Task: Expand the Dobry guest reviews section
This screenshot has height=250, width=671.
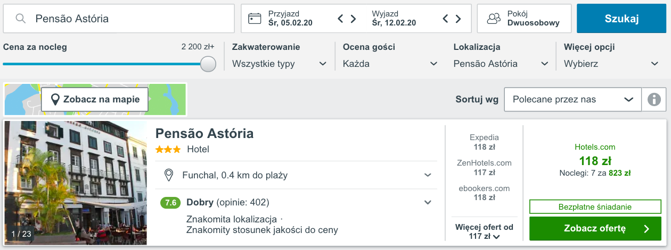Action: [x=296, y=202]
